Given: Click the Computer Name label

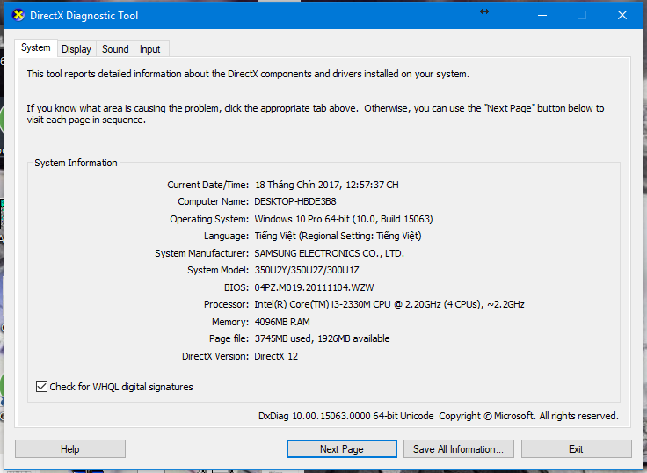Looking at the screenshot, I should [214, 202].
